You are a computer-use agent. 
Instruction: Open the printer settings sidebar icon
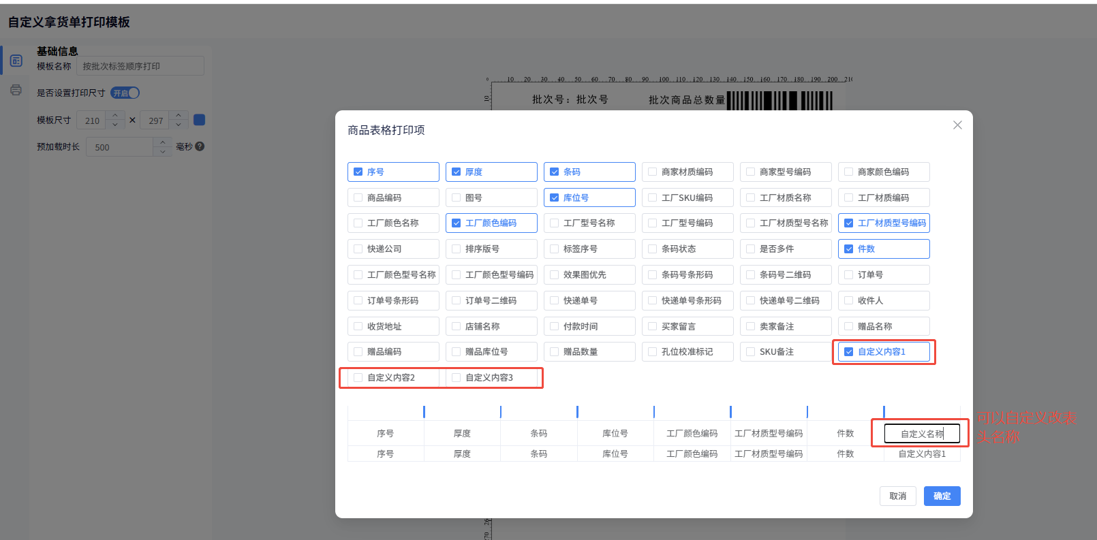(x=16, y=90)
